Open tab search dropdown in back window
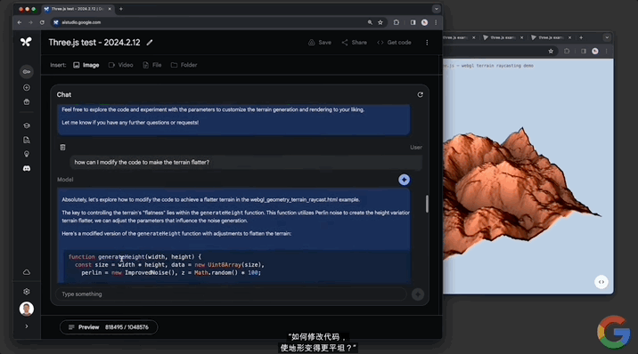Viewport: 638px width, 354px height. pyautogui.click(x=607, y=37)
